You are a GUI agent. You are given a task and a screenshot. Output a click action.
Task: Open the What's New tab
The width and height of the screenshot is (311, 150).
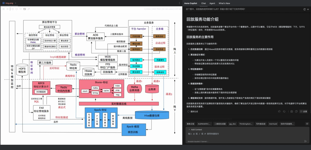coord(224,3)
